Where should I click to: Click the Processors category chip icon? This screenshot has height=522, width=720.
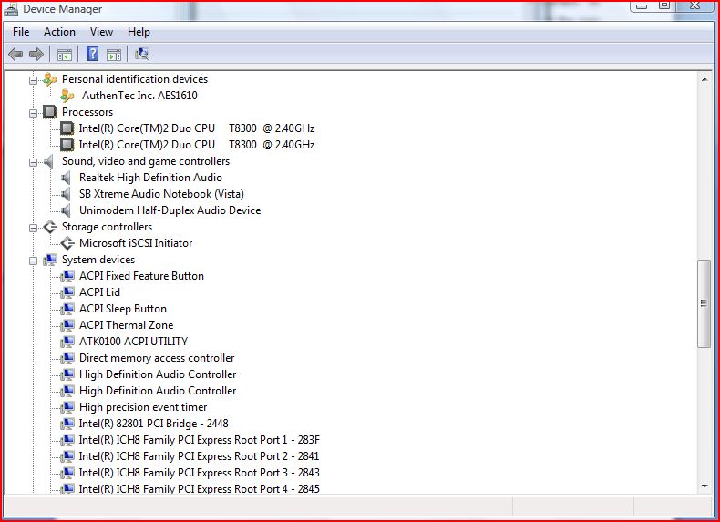tap(49, 111)
